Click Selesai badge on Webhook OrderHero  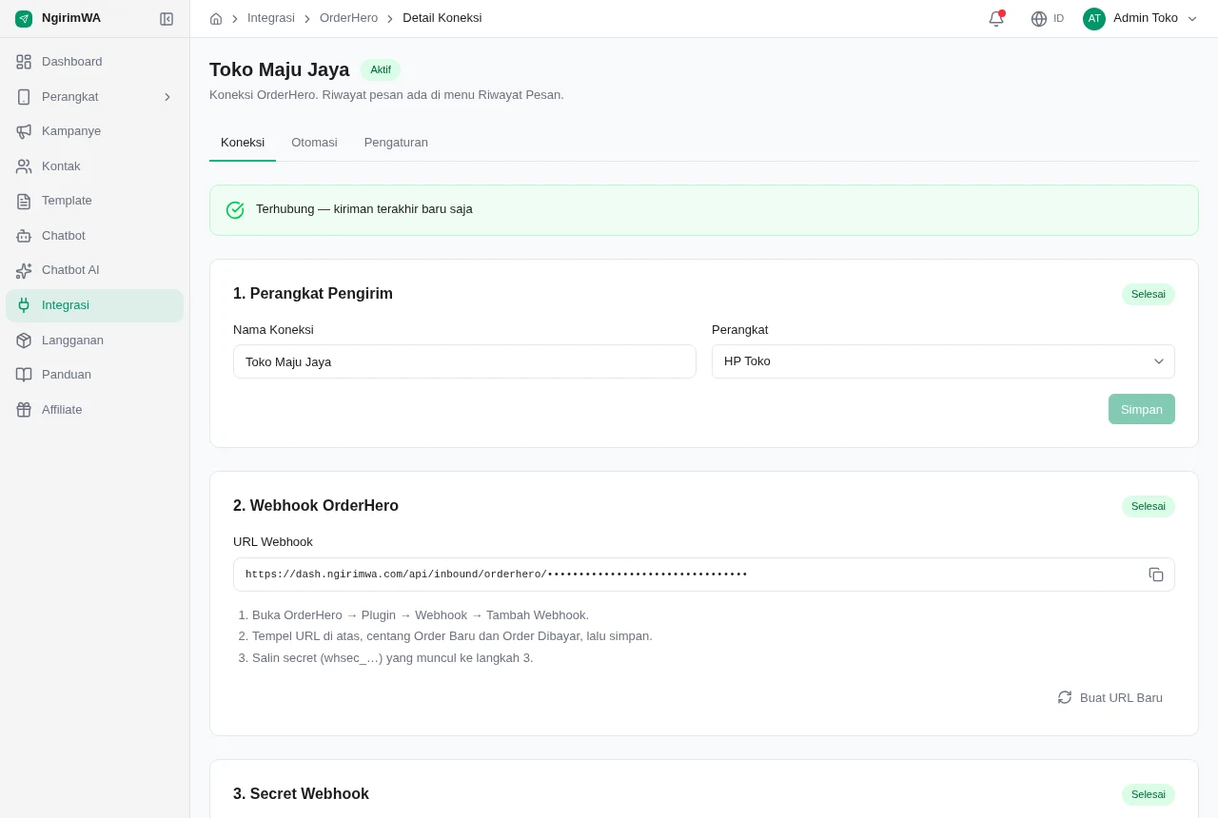[1149, 506]
